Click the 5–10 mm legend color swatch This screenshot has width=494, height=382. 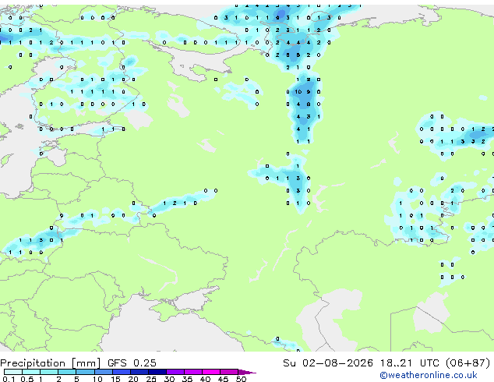(85, 372)
